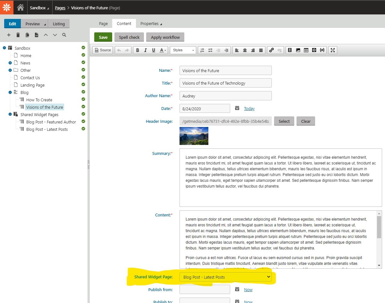Collapse the Blog tree node
This screenshot has height=303, width=385.
[x=10, y=92]
